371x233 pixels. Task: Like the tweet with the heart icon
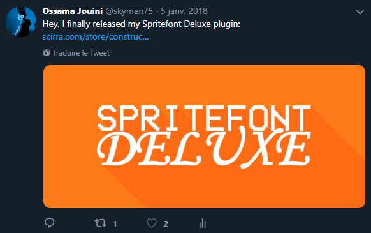[x=152, y=223]
